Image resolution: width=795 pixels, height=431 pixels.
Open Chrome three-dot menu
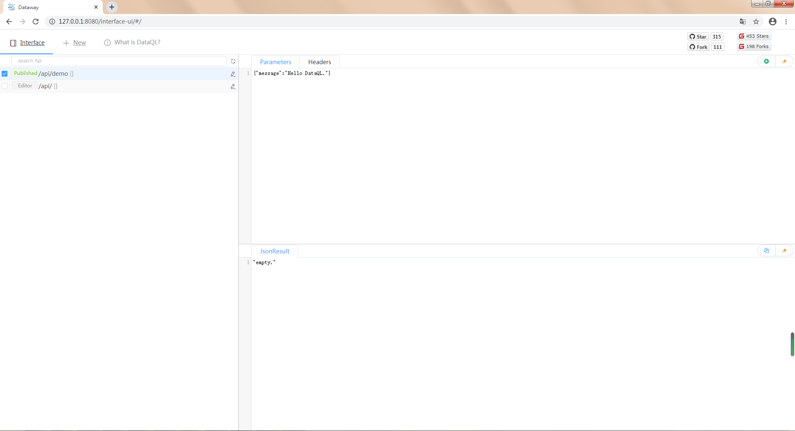[x=786, y=22]
